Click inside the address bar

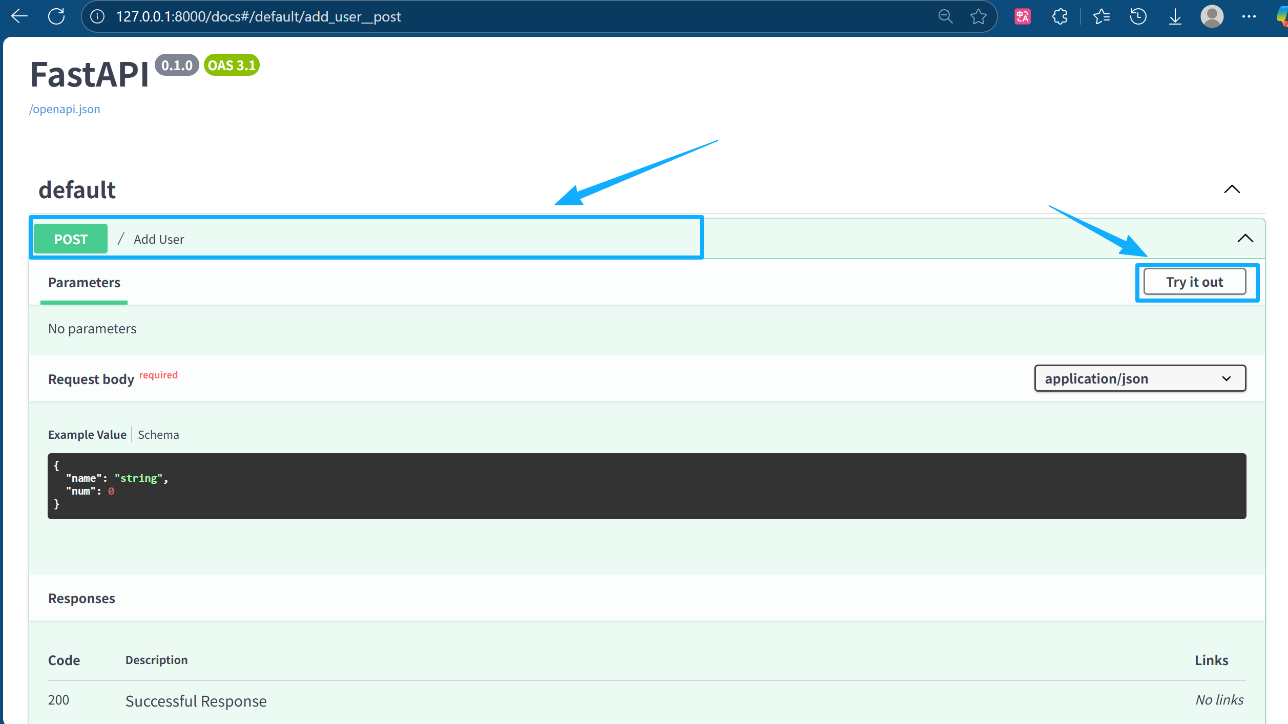click(x=359, y=16)
